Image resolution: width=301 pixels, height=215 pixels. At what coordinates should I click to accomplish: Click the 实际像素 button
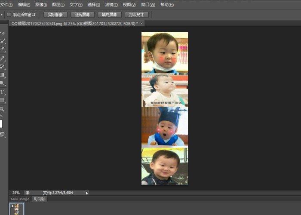point(55,15)
